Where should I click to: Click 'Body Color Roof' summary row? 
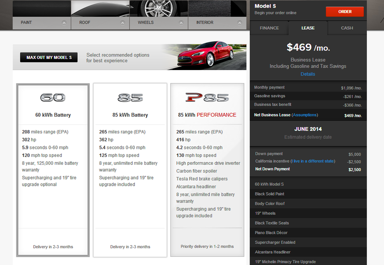(x=308, y=204)
